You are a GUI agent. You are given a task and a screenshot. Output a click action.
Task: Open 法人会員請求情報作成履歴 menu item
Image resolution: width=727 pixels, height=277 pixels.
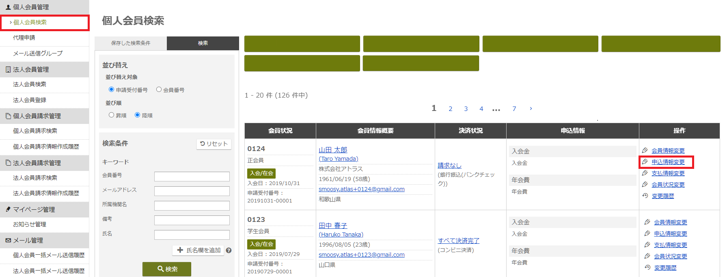(46, 193)
